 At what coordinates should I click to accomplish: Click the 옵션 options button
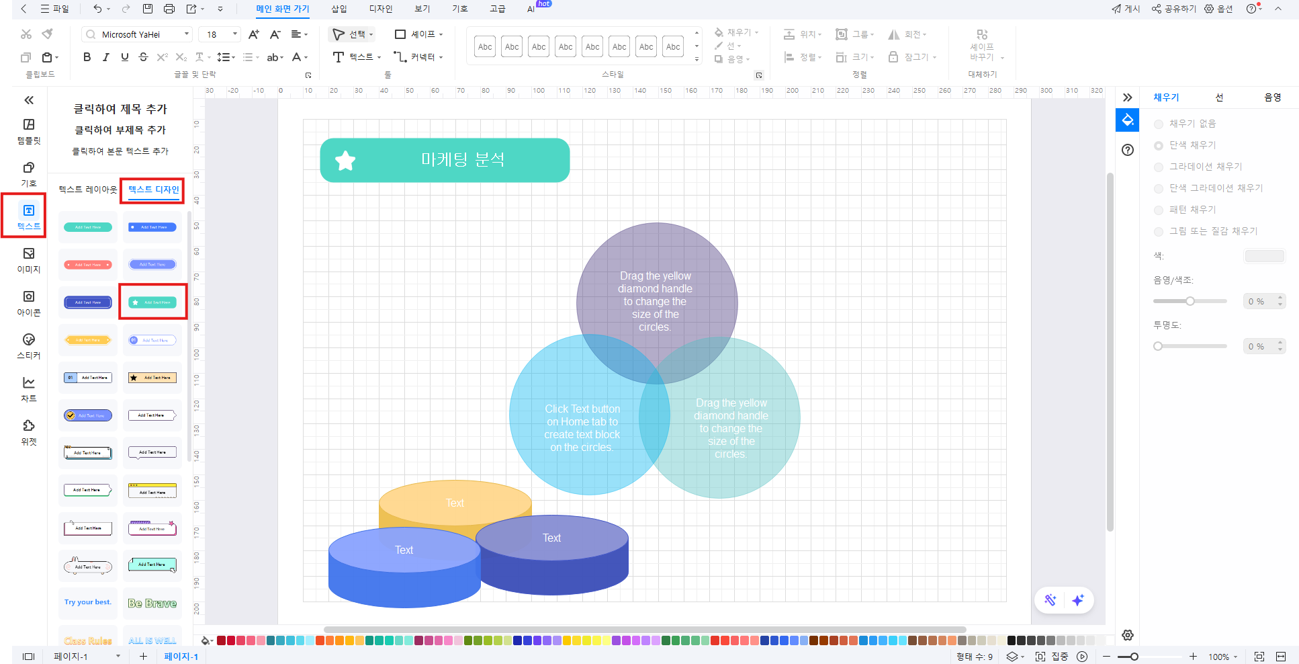[1218, 9]
